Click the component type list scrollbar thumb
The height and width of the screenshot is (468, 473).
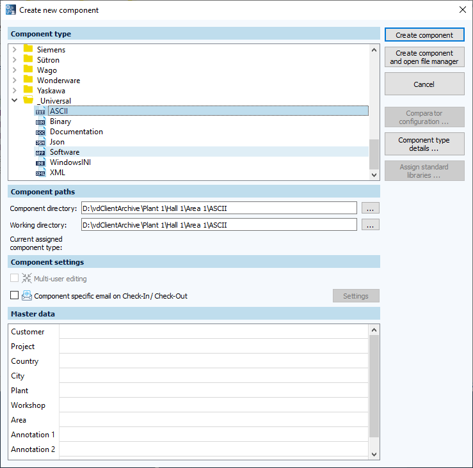pos(374,153)
